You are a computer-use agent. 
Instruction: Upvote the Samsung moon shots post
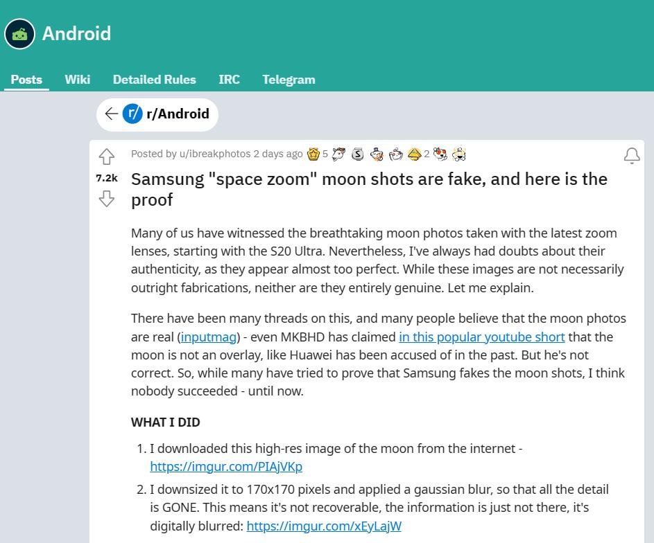(106, 157)
